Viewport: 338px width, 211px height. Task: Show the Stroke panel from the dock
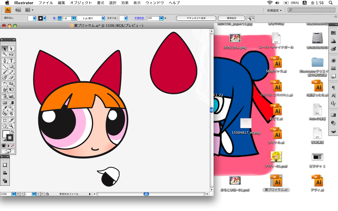334,68
